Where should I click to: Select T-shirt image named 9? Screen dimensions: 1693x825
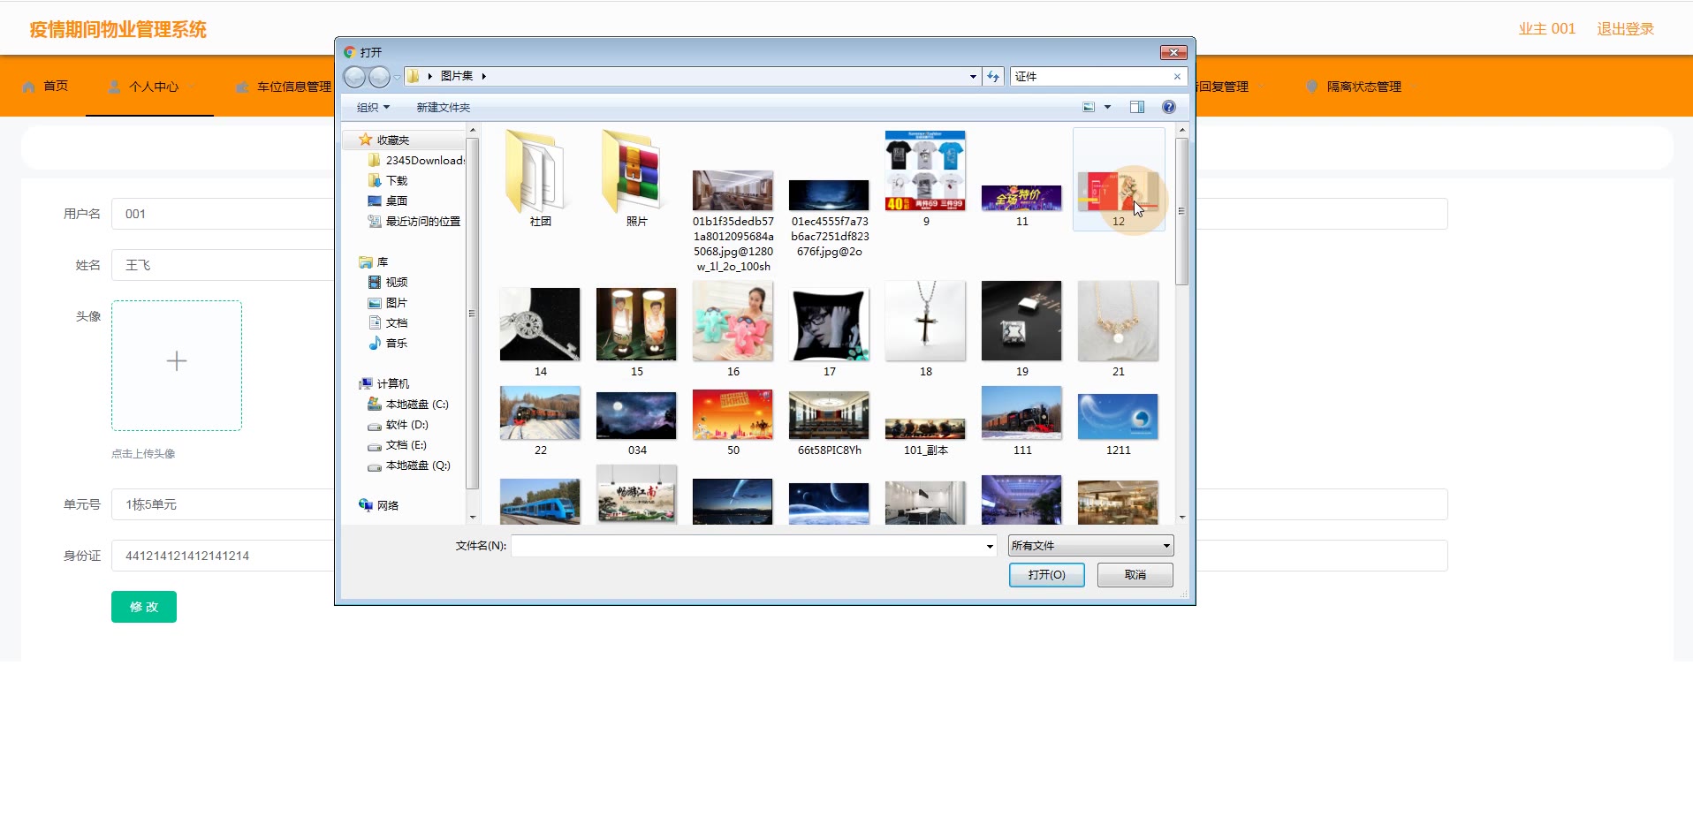pyautogui.click(x=925, y=179)
